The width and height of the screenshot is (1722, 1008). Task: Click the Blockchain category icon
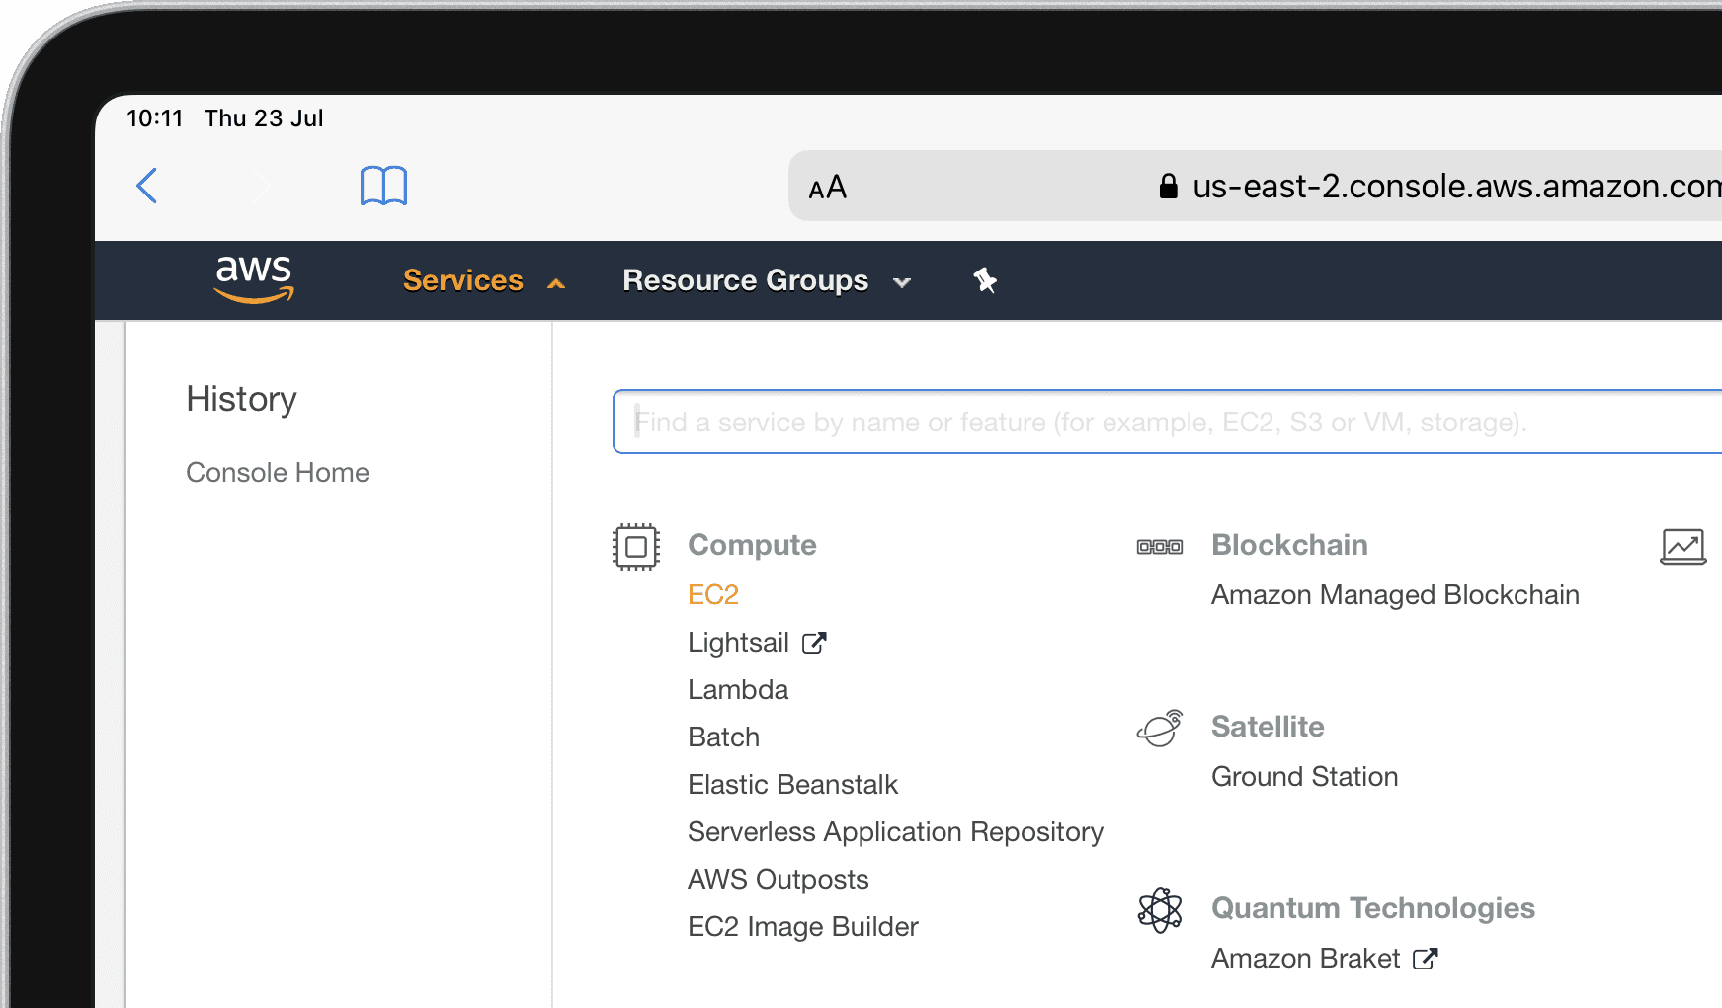[1160, 546]
